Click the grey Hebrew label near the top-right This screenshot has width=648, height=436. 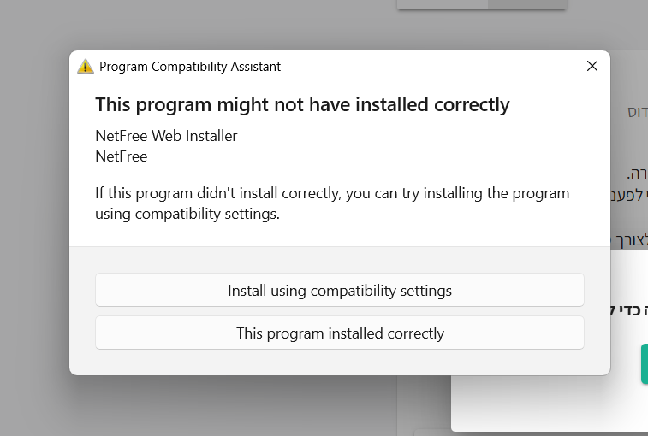click(637, 112)
